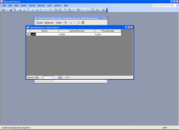The height and width of the screenshot is (130, 179).
Task: Select the Periodicitate column header
Action: coord(108,31)
